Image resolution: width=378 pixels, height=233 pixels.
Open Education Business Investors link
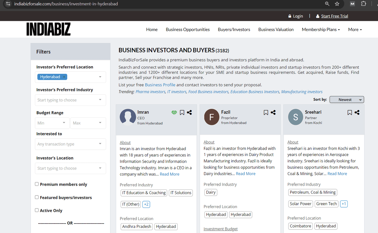[255, 92]
